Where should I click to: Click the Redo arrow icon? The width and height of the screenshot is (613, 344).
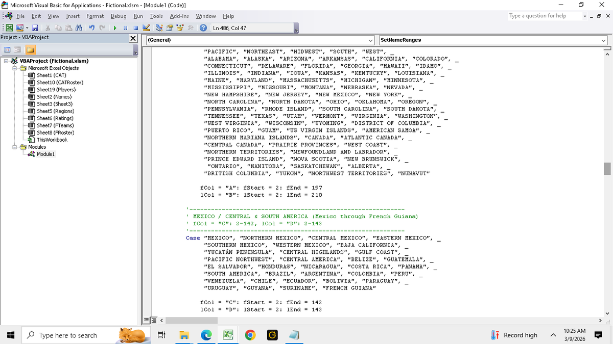click(102, 28)
